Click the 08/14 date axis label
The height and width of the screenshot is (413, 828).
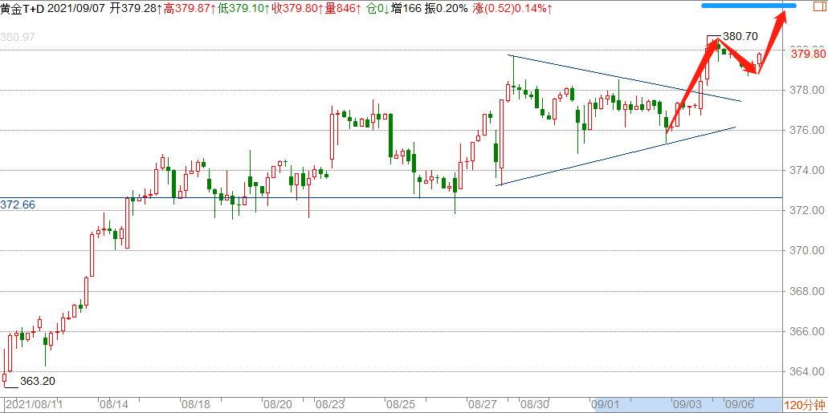coord(113,405)
